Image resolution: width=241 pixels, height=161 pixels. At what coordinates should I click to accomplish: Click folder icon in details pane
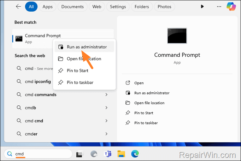128,103
